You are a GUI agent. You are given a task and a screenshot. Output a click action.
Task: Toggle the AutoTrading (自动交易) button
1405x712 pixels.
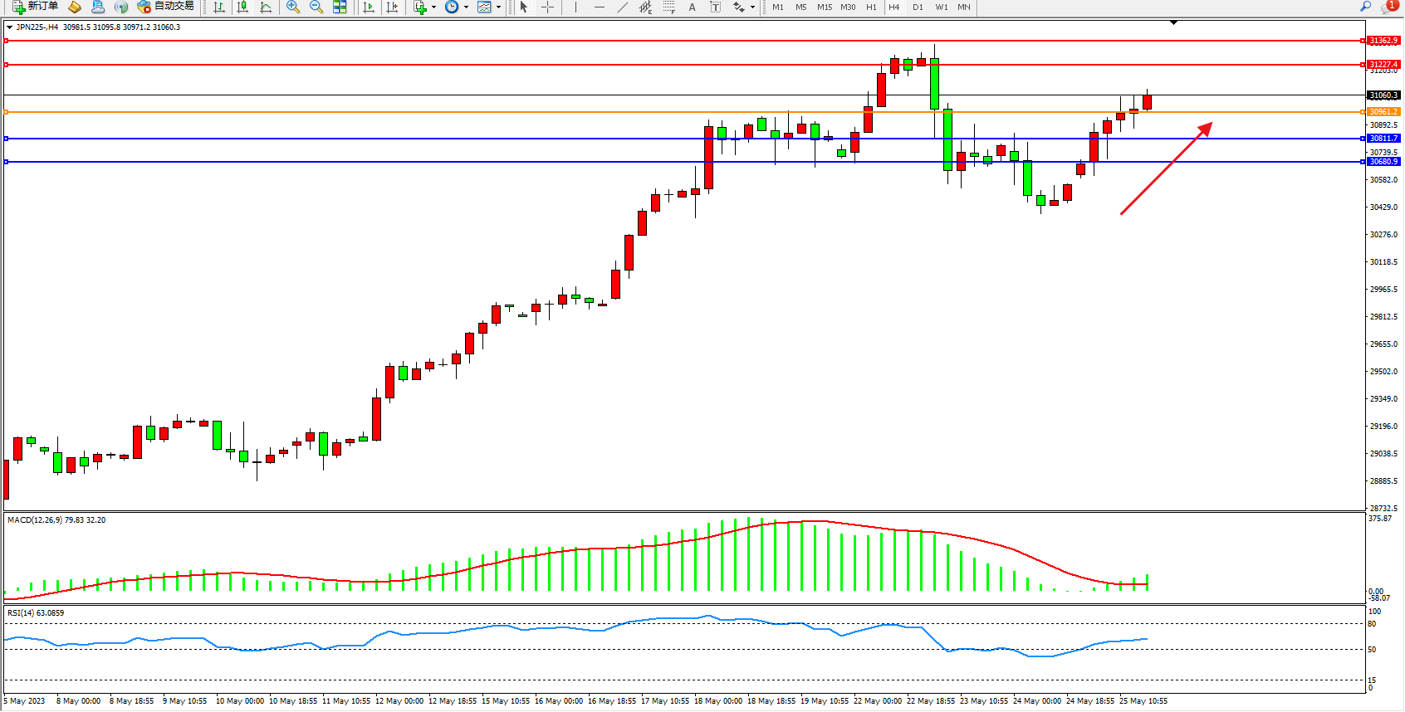tap(165, 7)
